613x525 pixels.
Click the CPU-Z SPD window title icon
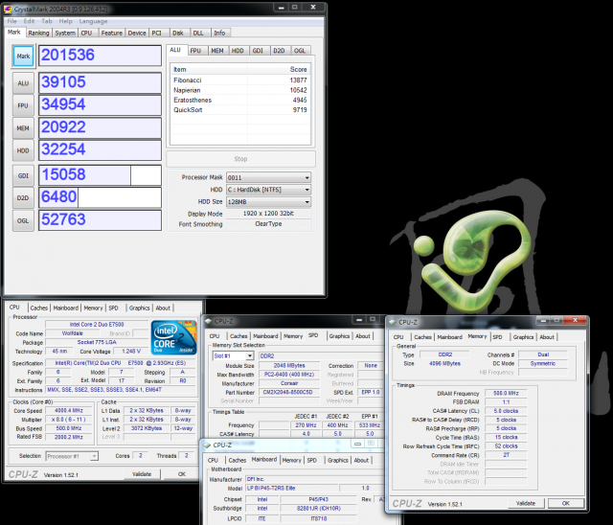pyautogui.click(x=209, y=321)
